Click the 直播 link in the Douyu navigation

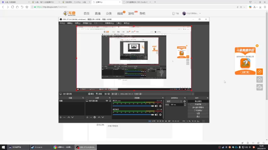point(98,13)
